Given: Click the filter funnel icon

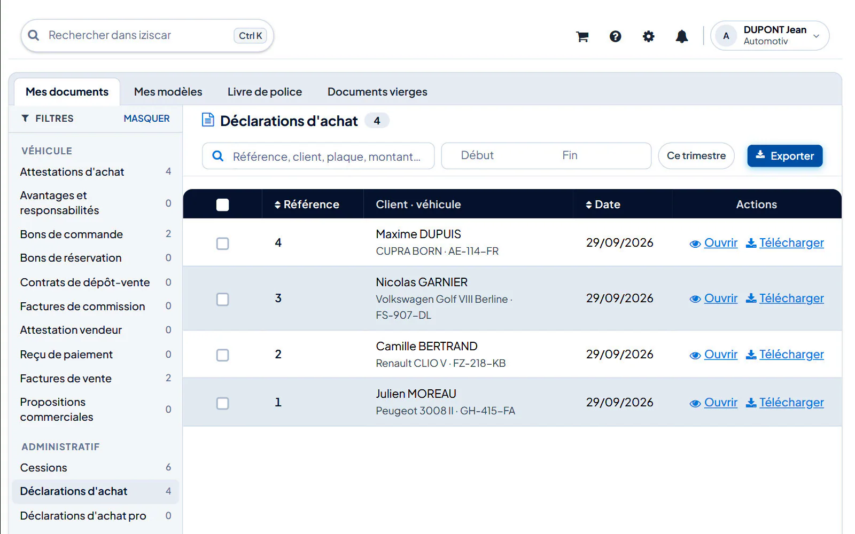Looking at the screenshot, I should pyautogui.click(x=25, y=118).
